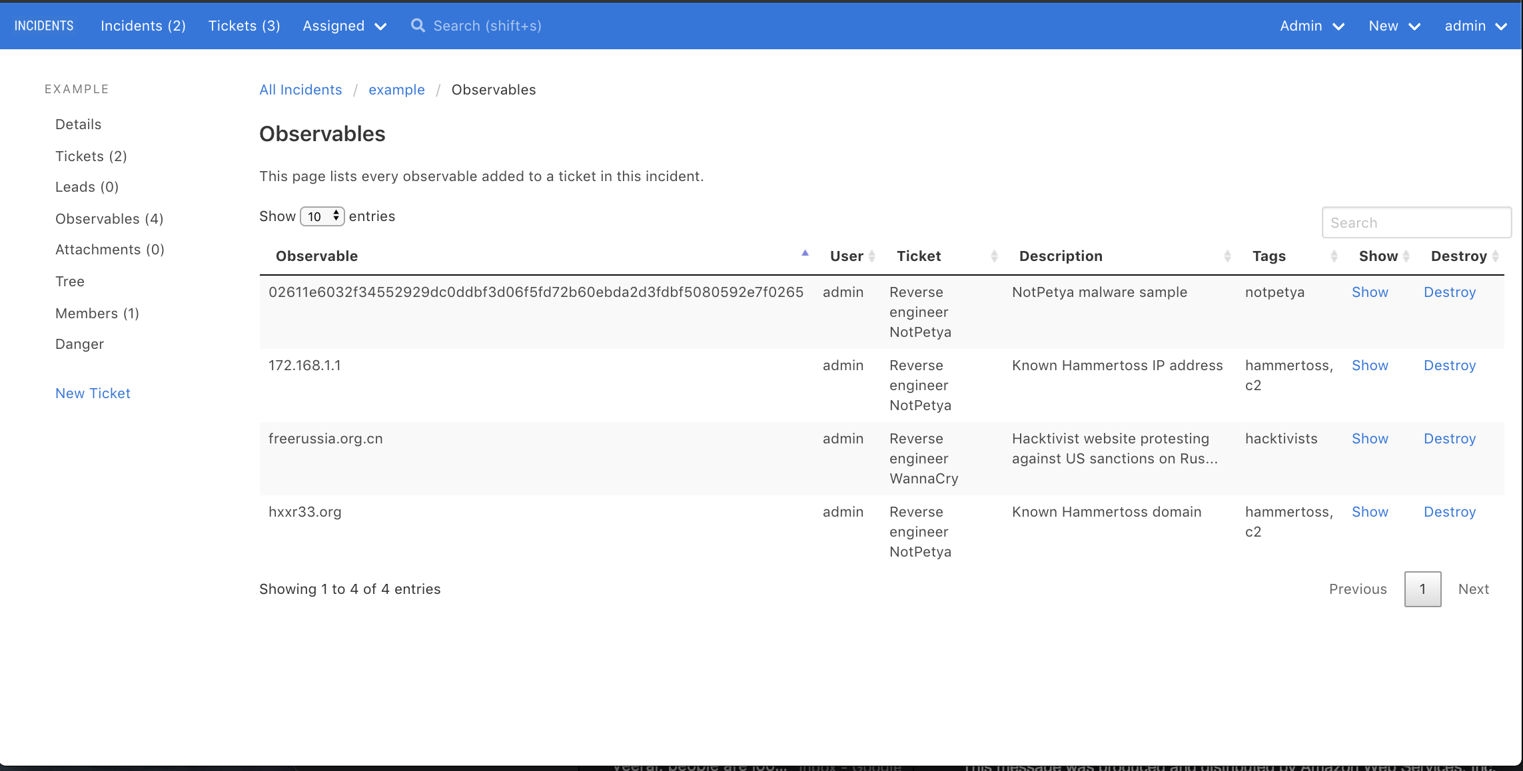Click the Next pagination button
The image size is (1523, 771).
coord(1474,589)
